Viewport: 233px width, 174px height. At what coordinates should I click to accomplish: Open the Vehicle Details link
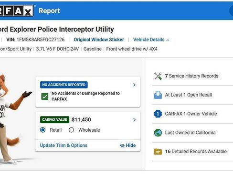click(x=149, y=39)
